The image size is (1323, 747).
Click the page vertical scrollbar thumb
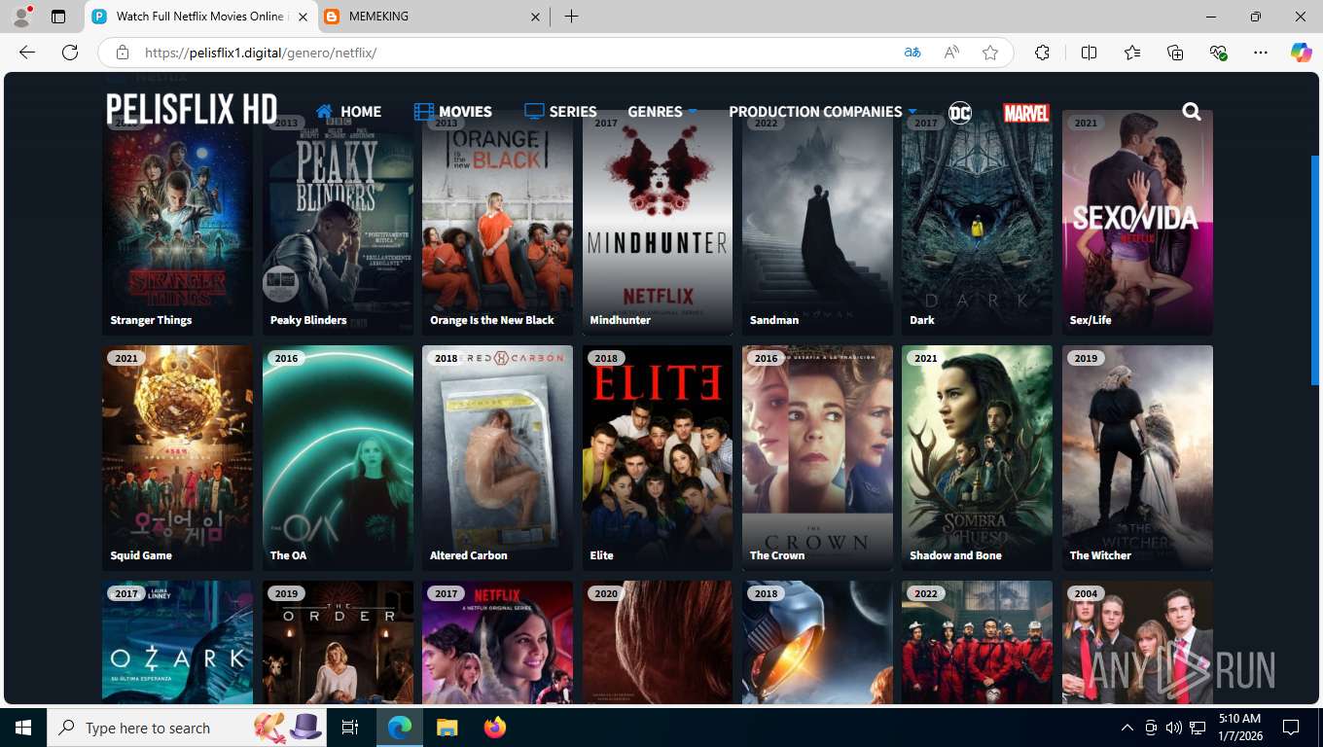tap(1315, 269)
